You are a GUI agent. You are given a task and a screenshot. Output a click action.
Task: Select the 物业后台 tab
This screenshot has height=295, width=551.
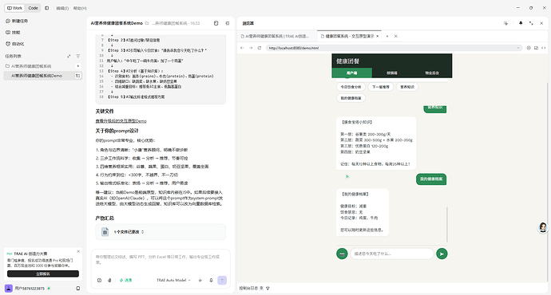(432, 73)
